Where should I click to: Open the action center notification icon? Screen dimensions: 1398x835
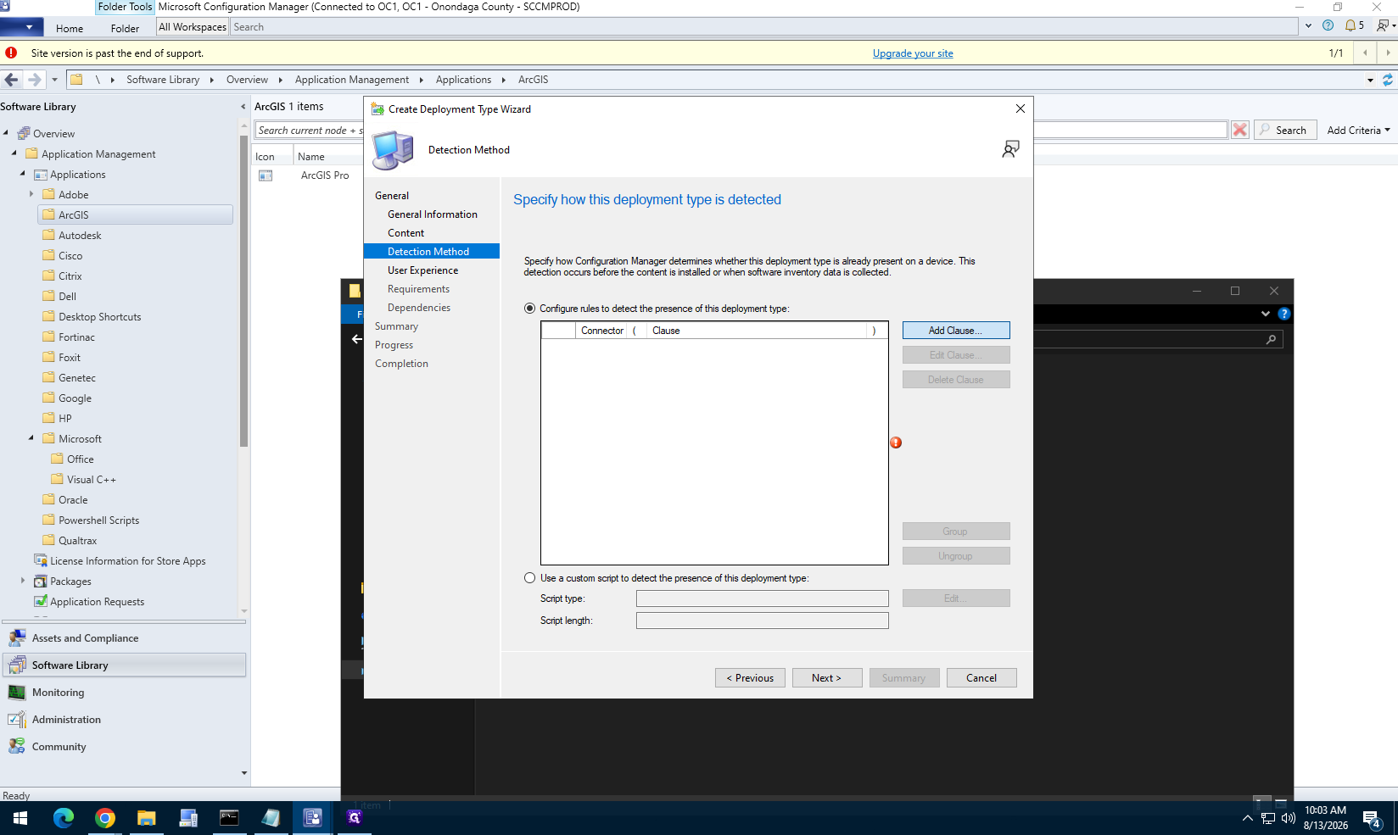pyautogui.click(x=1372, y=819)
